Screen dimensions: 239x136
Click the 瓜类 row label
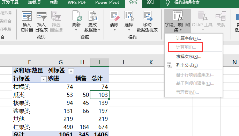pos(29,95)
